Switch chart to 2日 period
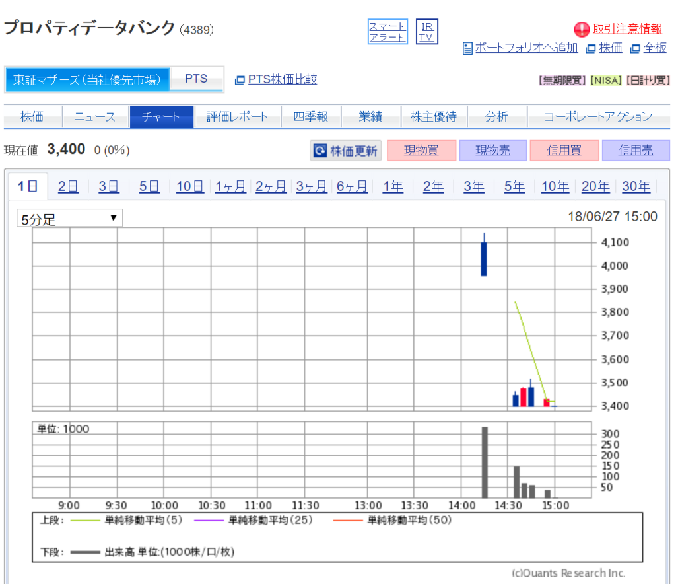The height and width of the screenshot is (584, 676). pos(68,186)
